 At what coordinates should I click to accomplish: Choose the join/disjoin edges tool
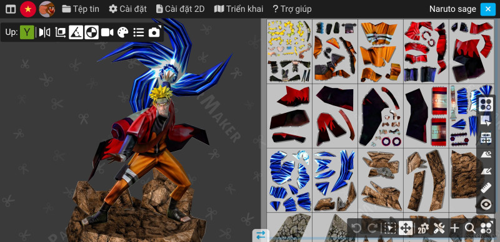click(486, 138)
